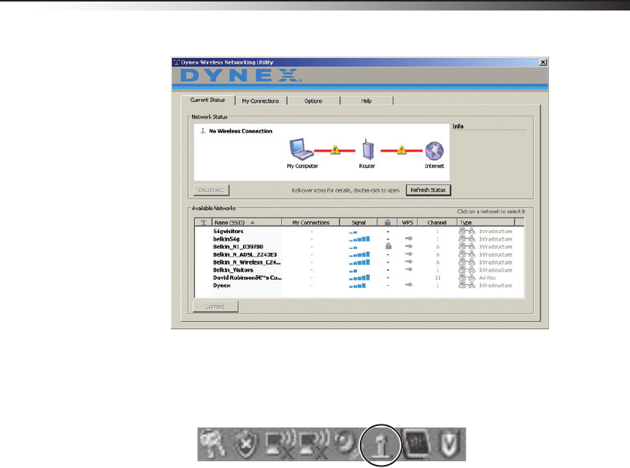Open the Help tab

(366, 100)
